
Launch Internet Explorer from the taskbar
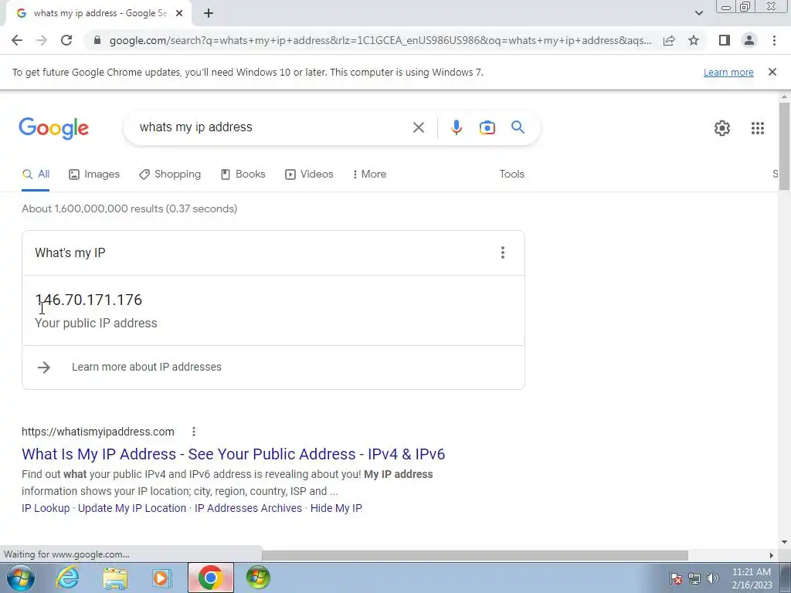[x=67, y=578]
